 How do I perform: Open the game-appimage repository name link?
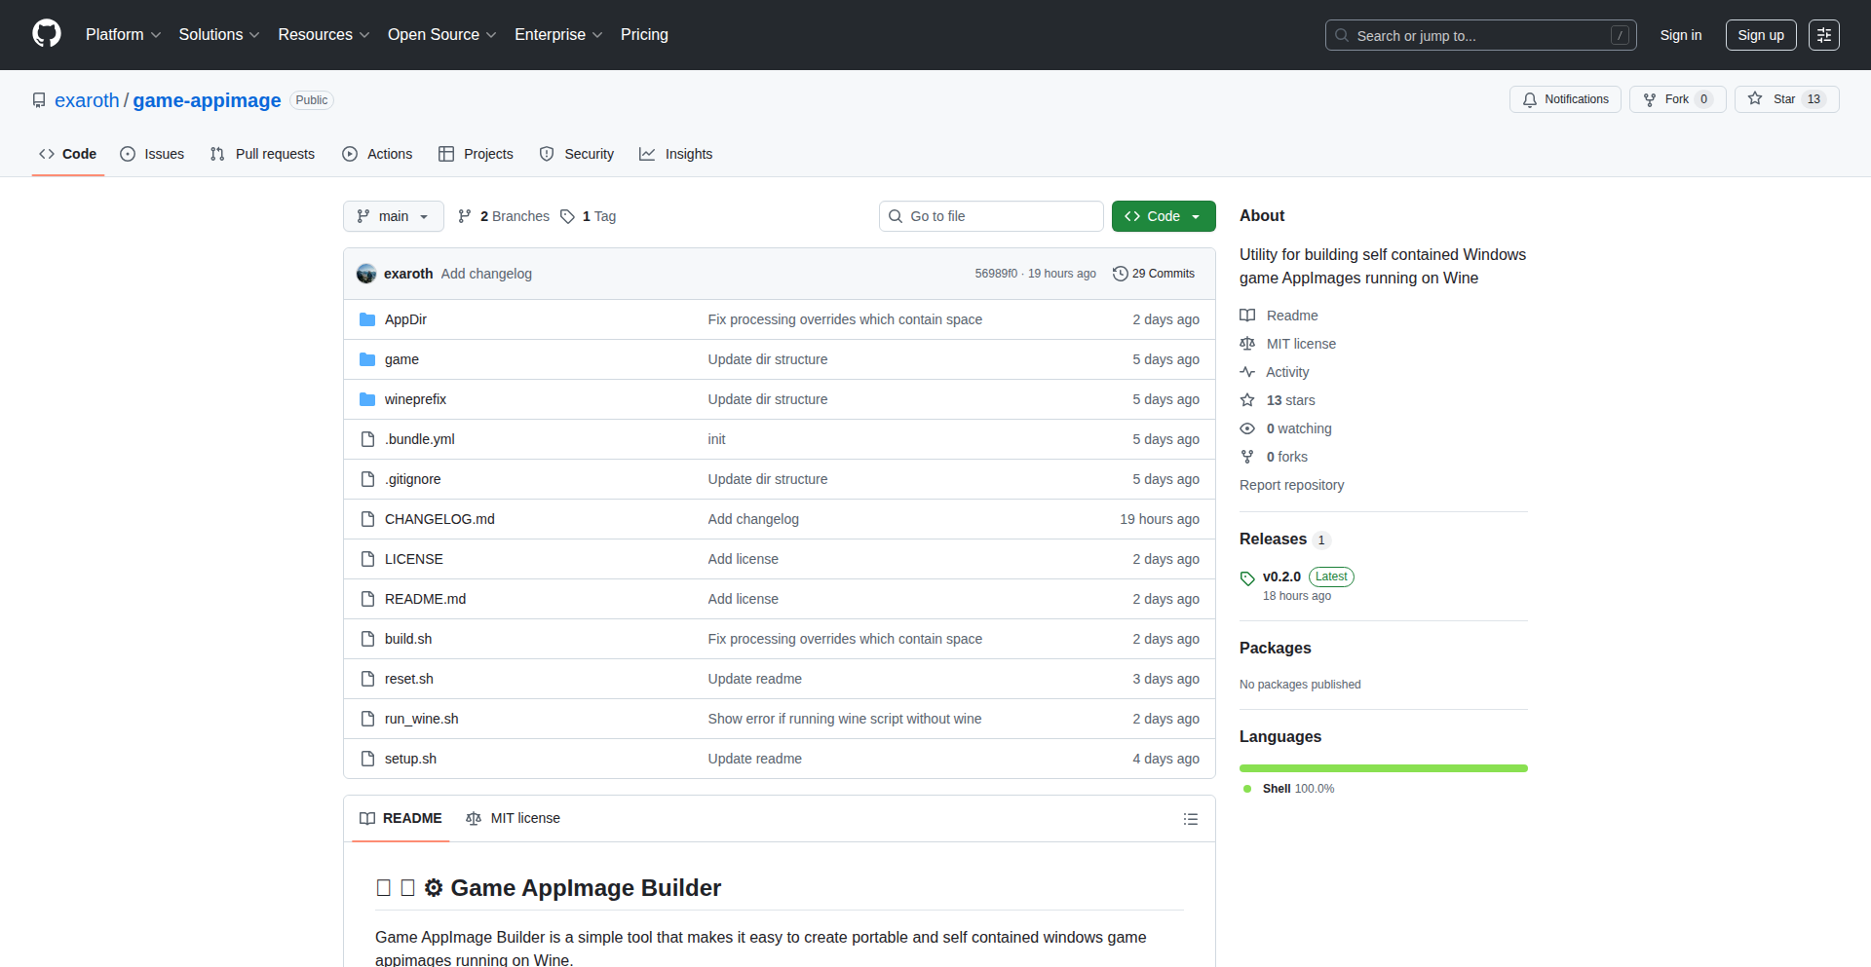[x=207, y=100]
